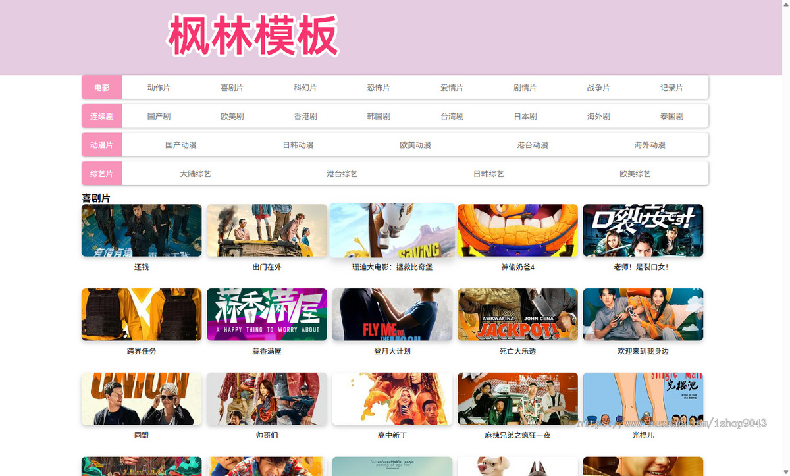Select the 科幻片 menu link

[305, 88]
